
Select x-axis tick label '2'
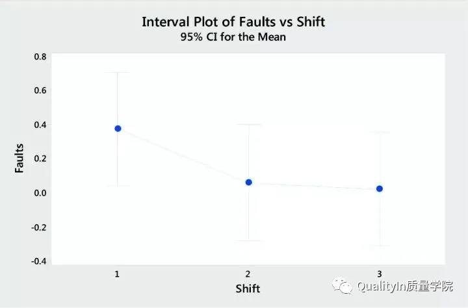point(248,274)
